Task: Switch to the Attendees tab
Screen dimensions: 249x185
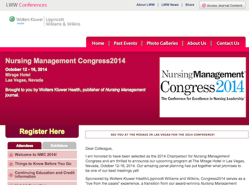Action: pos(24,146)
